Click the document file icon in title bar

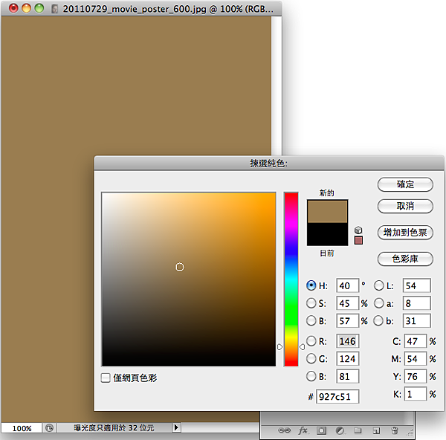(x=54, y=8)
